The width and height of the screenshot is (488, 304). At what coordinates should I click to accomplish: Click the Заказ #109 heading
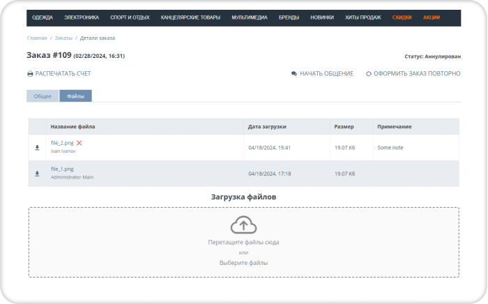[x=49, y=55]
